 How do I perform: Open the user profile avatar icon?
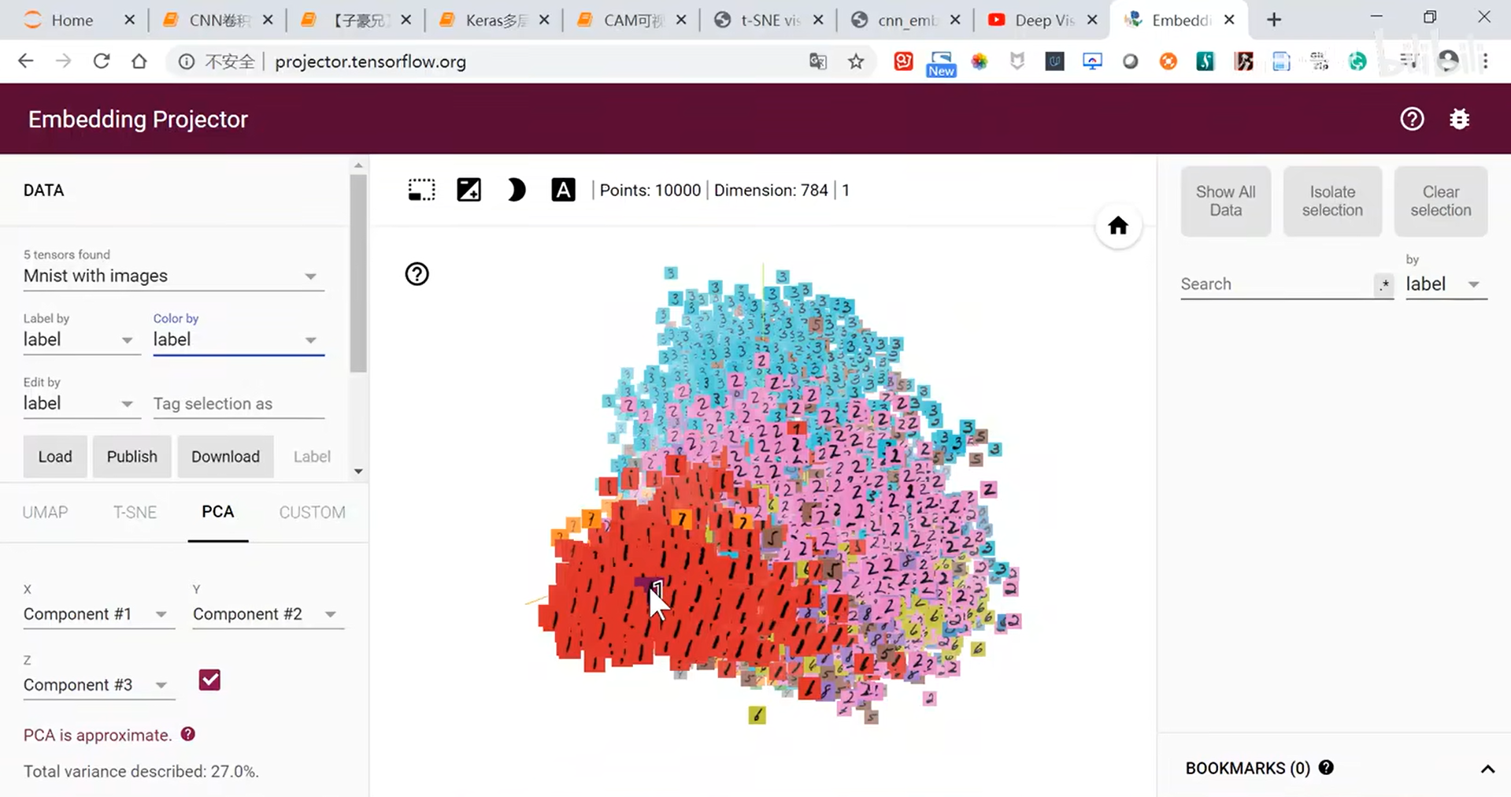[1448, 61]
